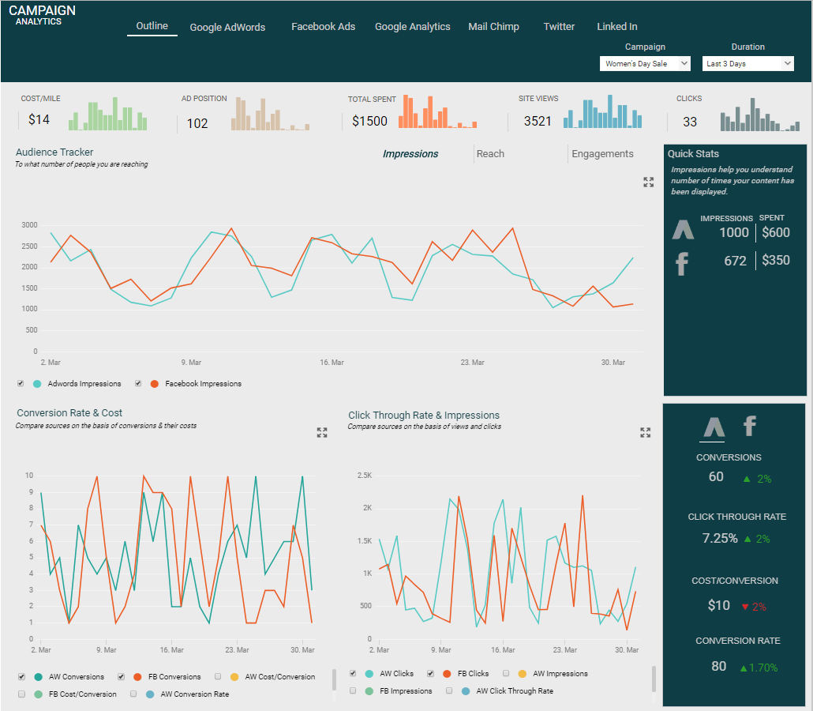Open the Mail Chimp tab
This screenshot has height=711, width=813.
point(493,27)
